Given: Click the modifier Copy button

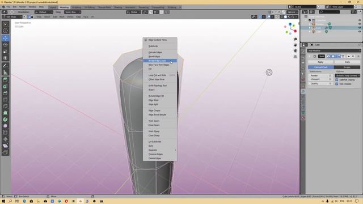Looking at the screenshot, I should click(347, 62).
